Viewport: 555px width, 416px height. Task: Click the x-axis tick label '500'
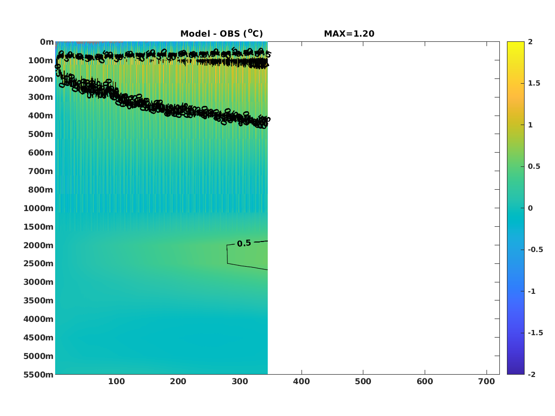tap(363, 381)
